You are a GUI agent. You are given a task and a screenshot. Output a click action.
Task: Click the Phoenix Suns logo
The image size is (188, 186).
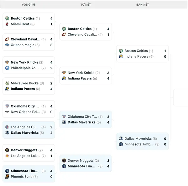[x=7, y=177]
